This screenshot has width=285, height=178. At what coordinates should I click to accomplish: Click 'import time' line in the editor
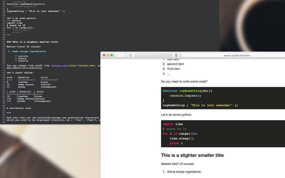click(14, 23)
